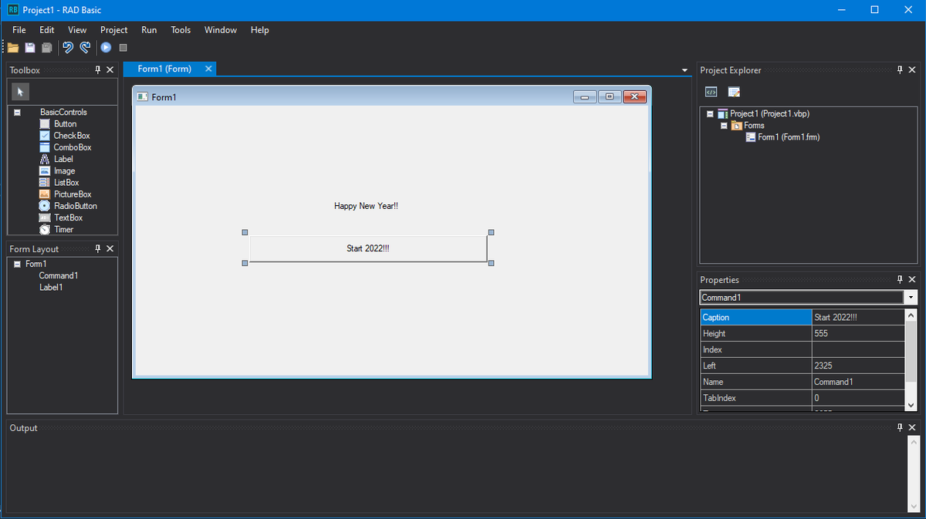Collapse the Project1 (Project1.vbp) node
This screenshot has height=519, width=926.
coord(711,114)
